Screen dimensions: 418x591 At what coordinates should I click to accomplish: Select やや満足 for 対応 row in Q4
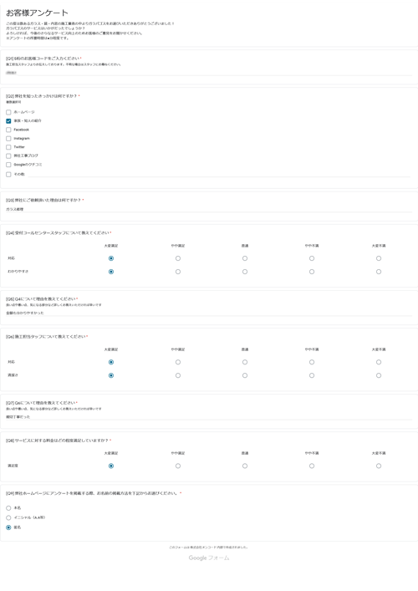[178, 258]
